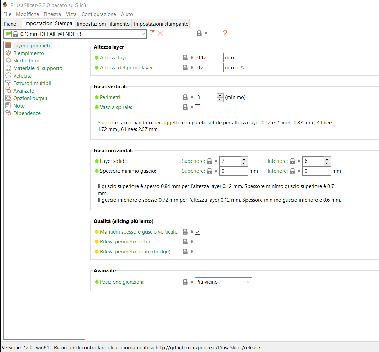Decrease the Perimetri value with down arrow
This screenshot has width=379, height=352.
[x=220, y=99]
